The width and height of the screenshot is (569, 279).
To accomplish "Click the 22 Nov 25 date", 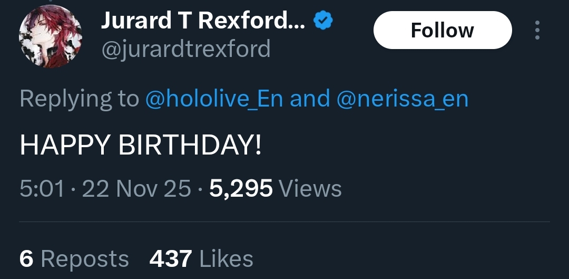I will pyautogui.click(x=136, y=188).
